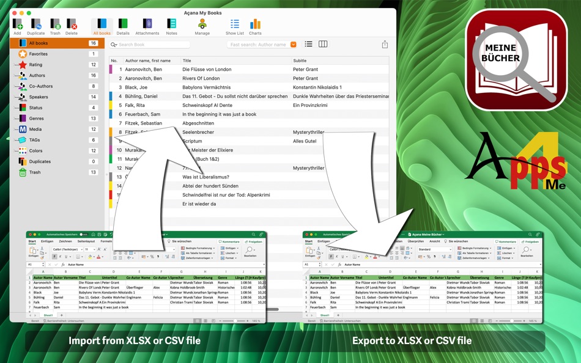Open the Fast search orange dropdown
This screenshot has height=363, width=581.
293,45
